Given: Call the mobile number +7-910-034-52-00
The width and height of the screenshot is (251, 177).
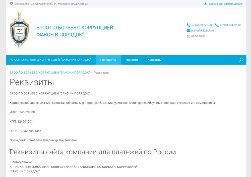Looking at the screenshot, I should pyautogui.click(x=230, y=25).
